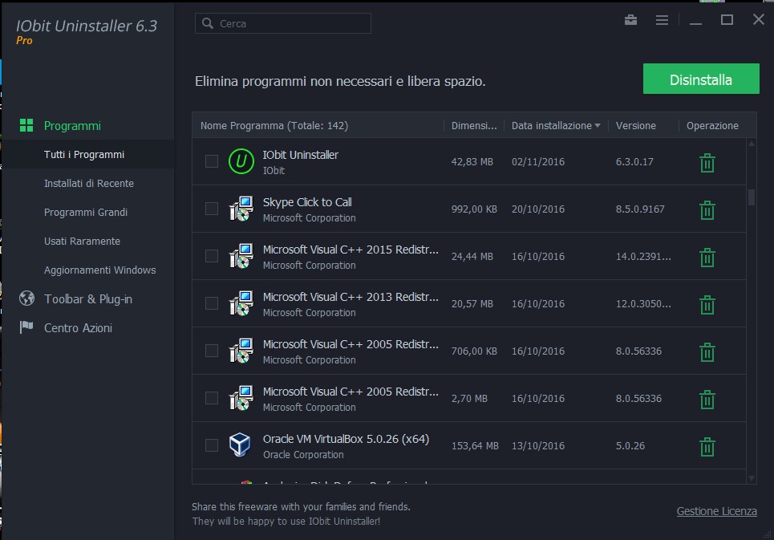Image resolution: width=774 pixels, height=540 pixels.
Task: Click the green Disinstalla button
Action: [x=701, y=79]
